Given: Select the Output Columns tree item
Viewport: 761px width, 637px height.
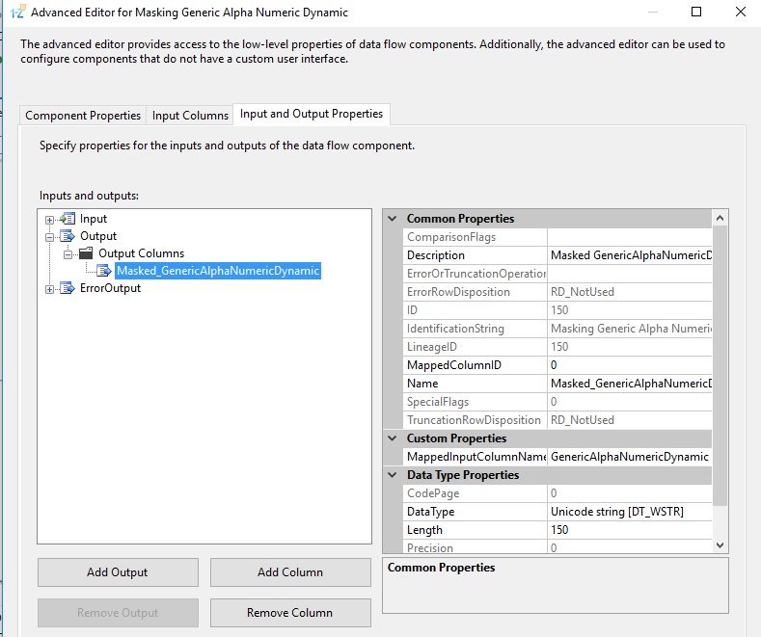Looking at the screenshot, I should (x=141, y=253).
